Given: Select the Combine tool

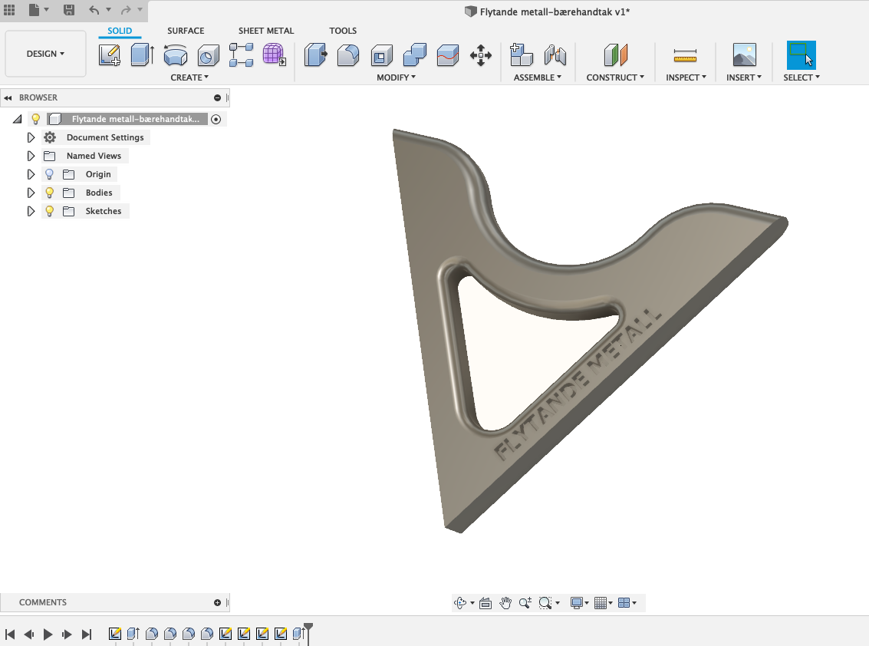Looking at the screenshot, I should pyautogui.click(x=414, y=55).
